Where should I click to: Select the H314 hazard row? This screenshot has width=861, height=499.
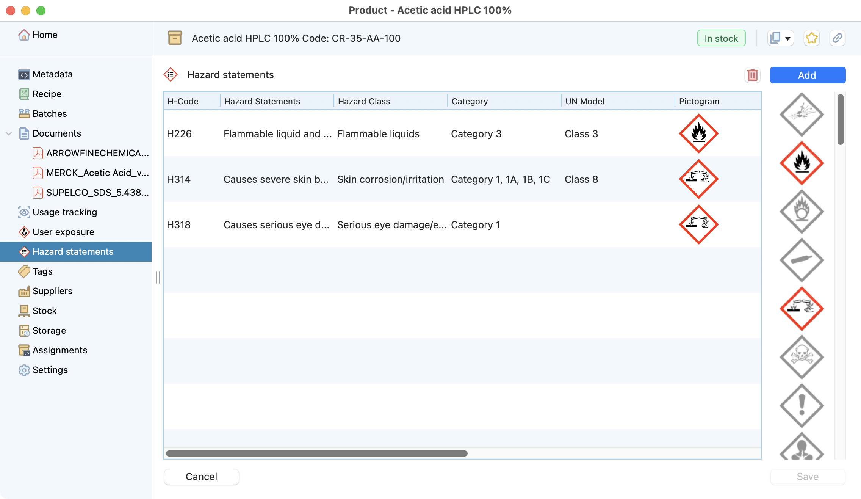(x=379, y=179)
